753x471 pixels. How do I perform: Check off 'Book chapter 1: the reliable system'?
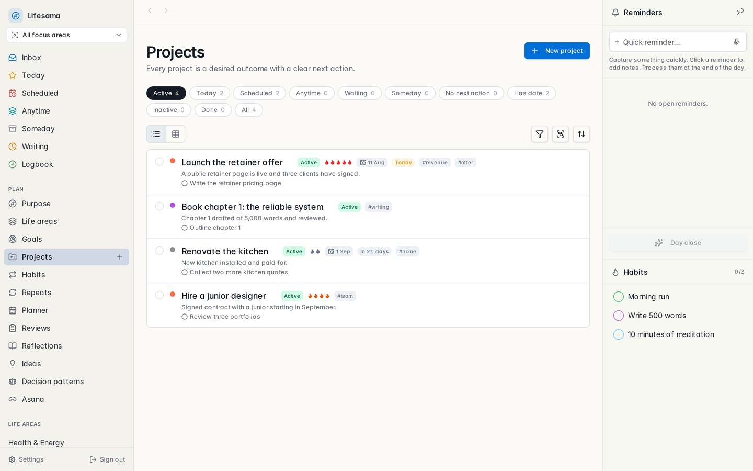159,206
